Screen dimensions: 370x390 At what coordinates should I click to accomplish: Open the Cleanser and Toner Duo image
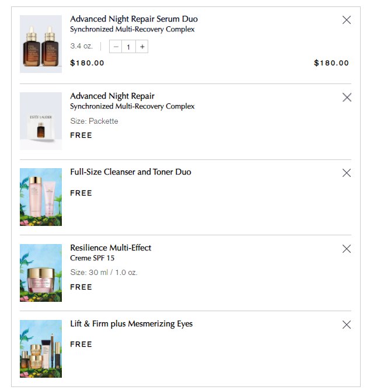tap(41, 197)
